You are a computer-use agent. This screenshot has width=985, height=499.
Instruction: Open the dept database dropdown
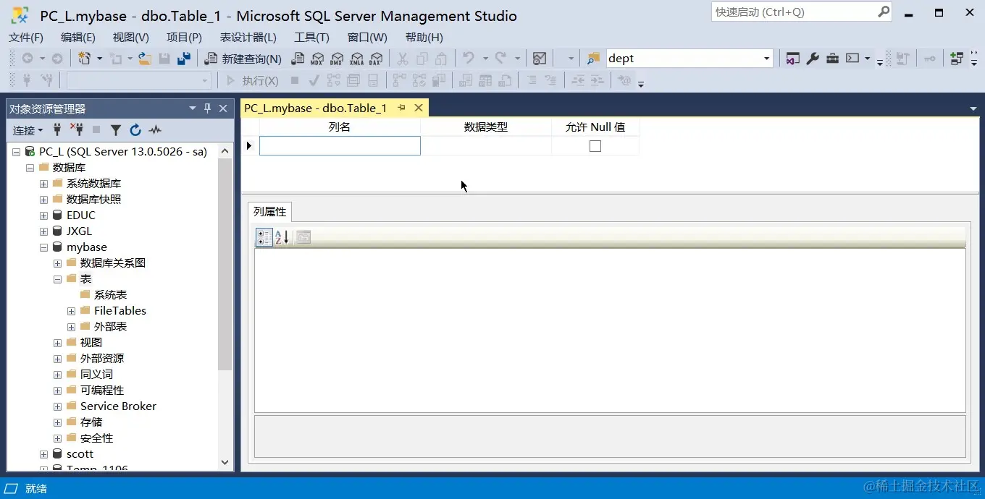coord(766,59)
